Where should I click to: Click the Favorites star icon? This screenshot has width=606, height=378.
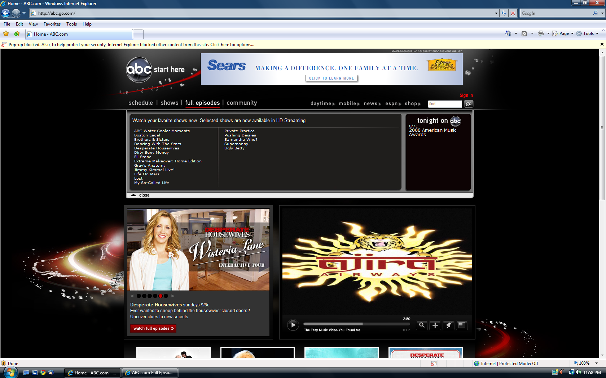point(6,34)
